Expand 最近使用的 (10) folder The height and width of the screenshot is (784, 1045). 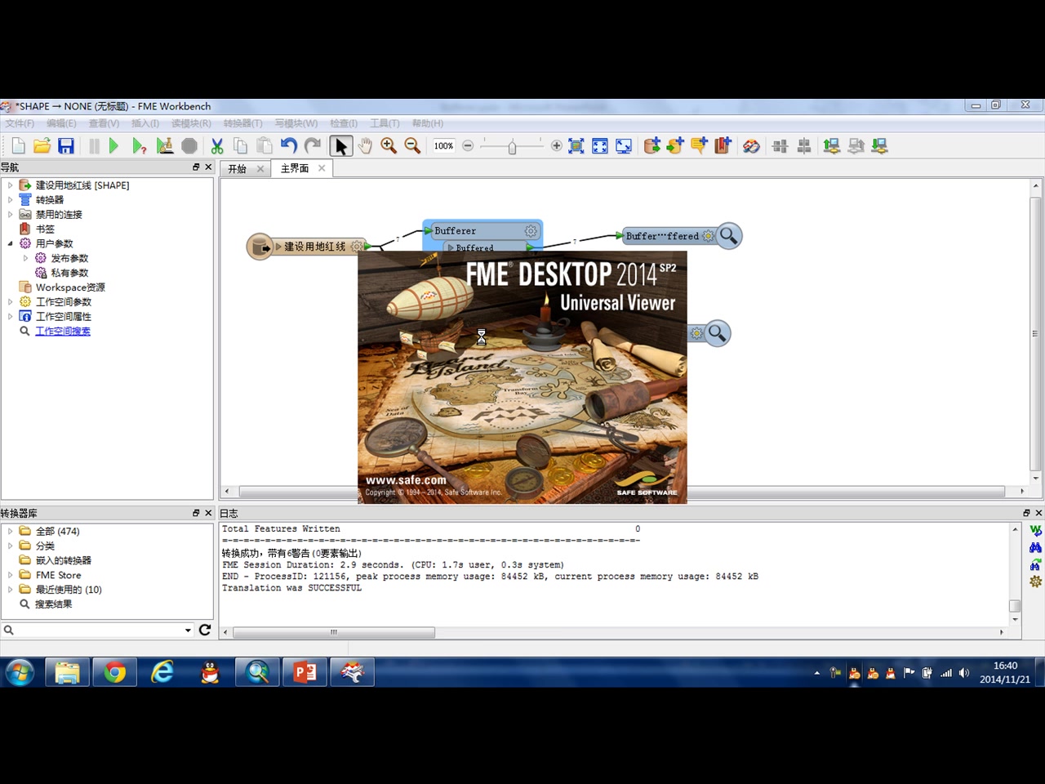pos(10,590)
